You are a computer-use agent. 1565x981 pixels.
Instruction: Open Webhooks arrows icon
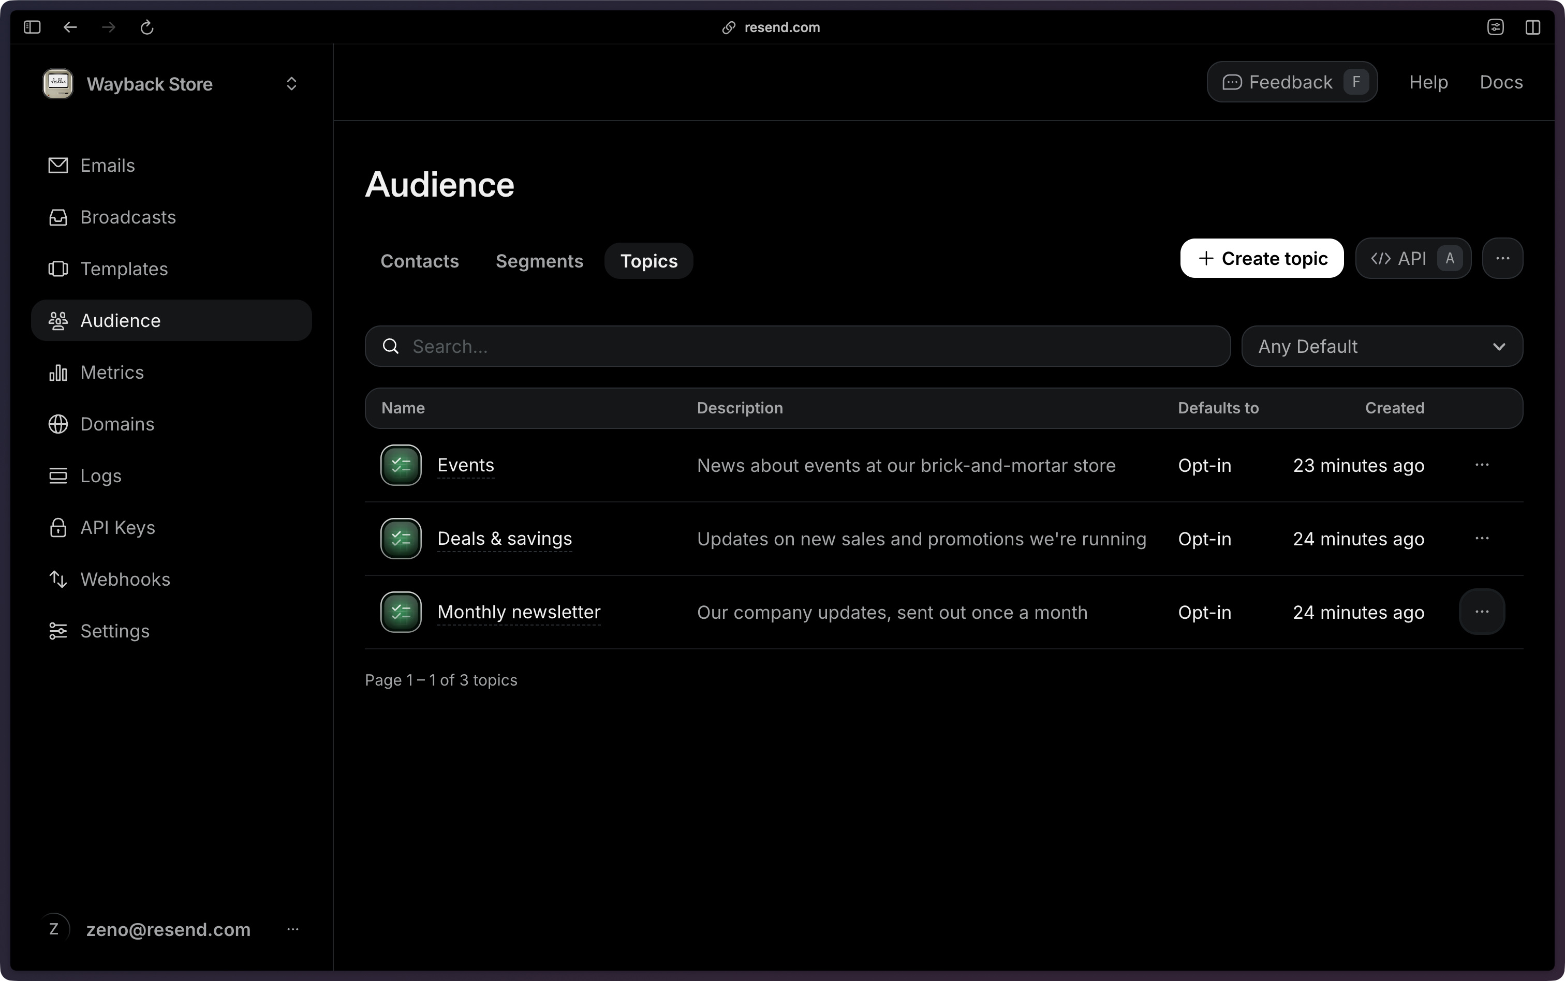tap(58, 579)
